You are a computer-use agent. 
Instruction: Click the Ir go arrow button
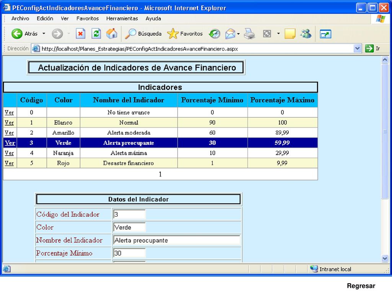372,49
